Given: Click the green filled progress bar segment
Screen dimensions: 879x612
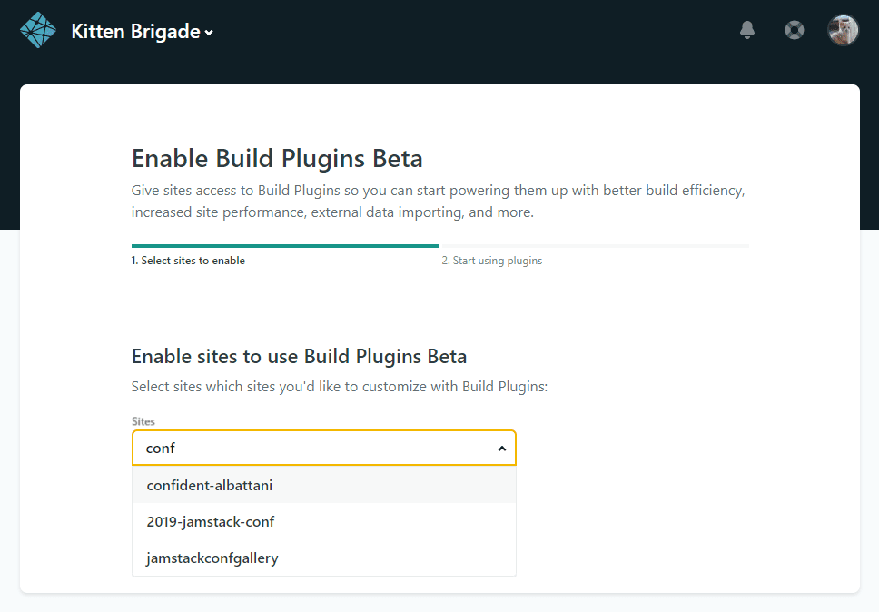Looking at the screenshot, I should pyautogui.click(x=284, y=245).
